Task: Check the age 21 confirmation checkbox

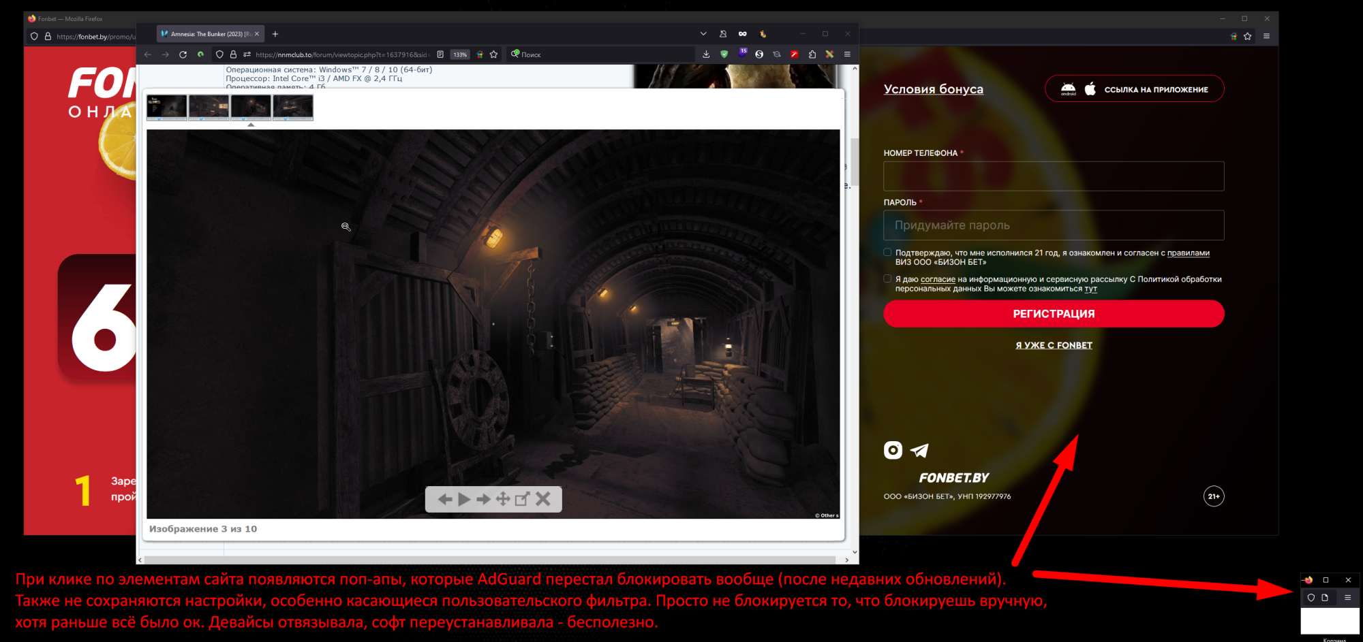Action: coord(887,253)
